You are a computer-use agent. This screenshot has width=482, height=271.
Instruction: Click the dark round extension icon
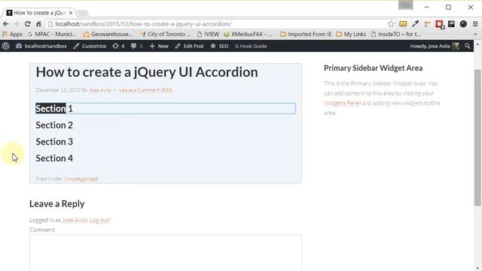(x=463, y=23)
